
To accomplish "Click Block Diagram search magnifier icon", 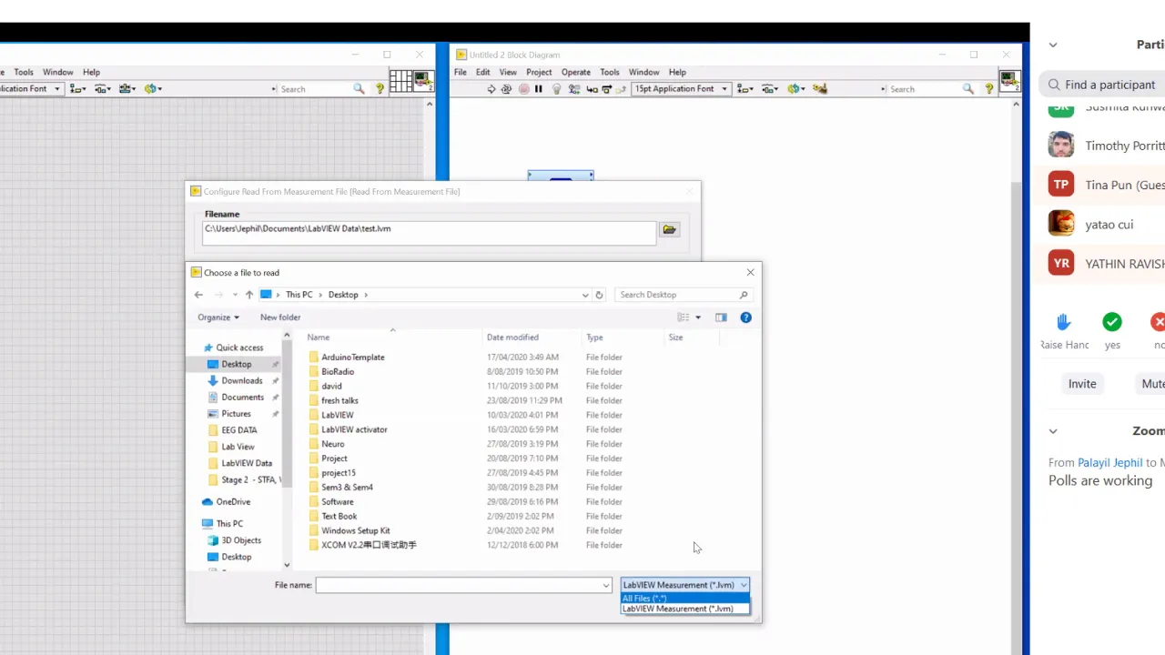I will [968, 89].
